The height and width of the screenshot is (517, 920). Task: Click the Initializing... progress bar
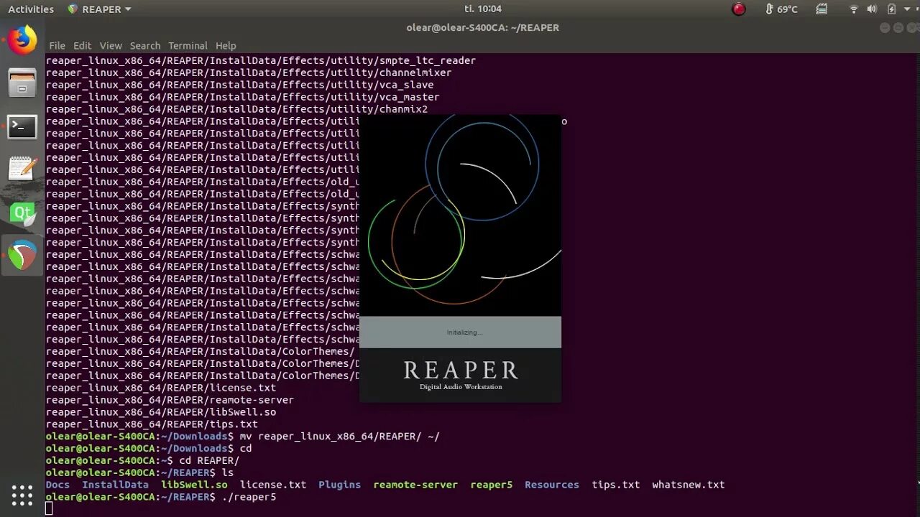point(460,332)
